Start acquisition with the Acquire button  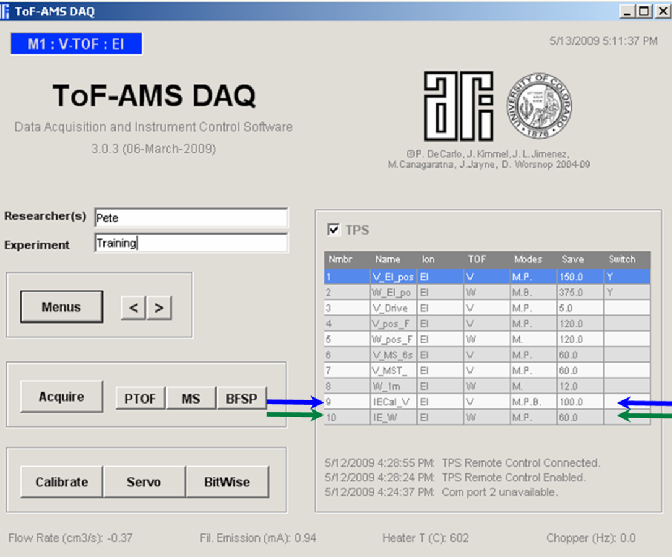tap(61, 397)
